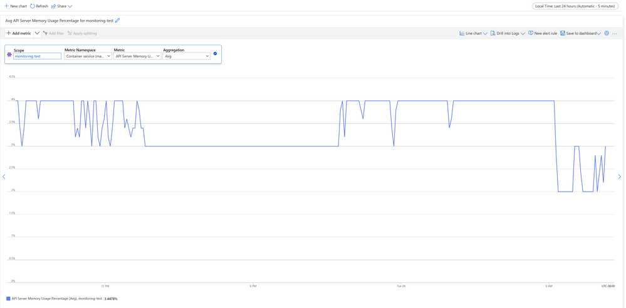The height and width of the screenshot is (308, 626).
Task: Open the Metric dropdown
Action: (x=137, y=56)
